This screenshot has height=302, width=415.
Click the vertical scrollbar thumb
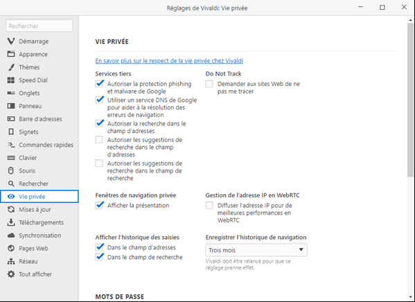(x=410, y=100)
